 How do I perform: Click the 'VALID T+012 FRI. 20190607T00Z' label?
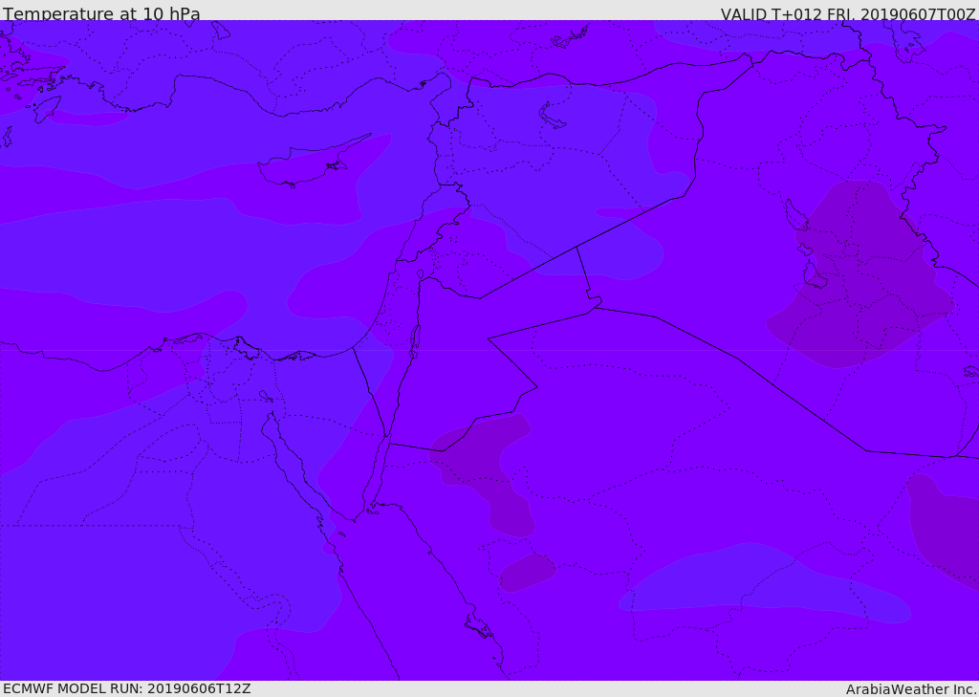(848, 14)
